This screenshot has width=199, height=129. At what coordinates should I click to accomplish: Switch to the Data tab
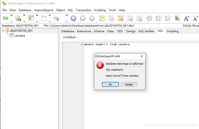[110, 31]
